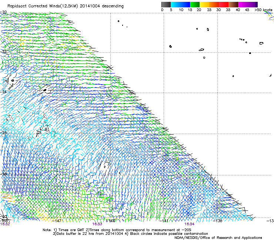
Task: Click the '-138' longitude label
Action: (218, 221)
